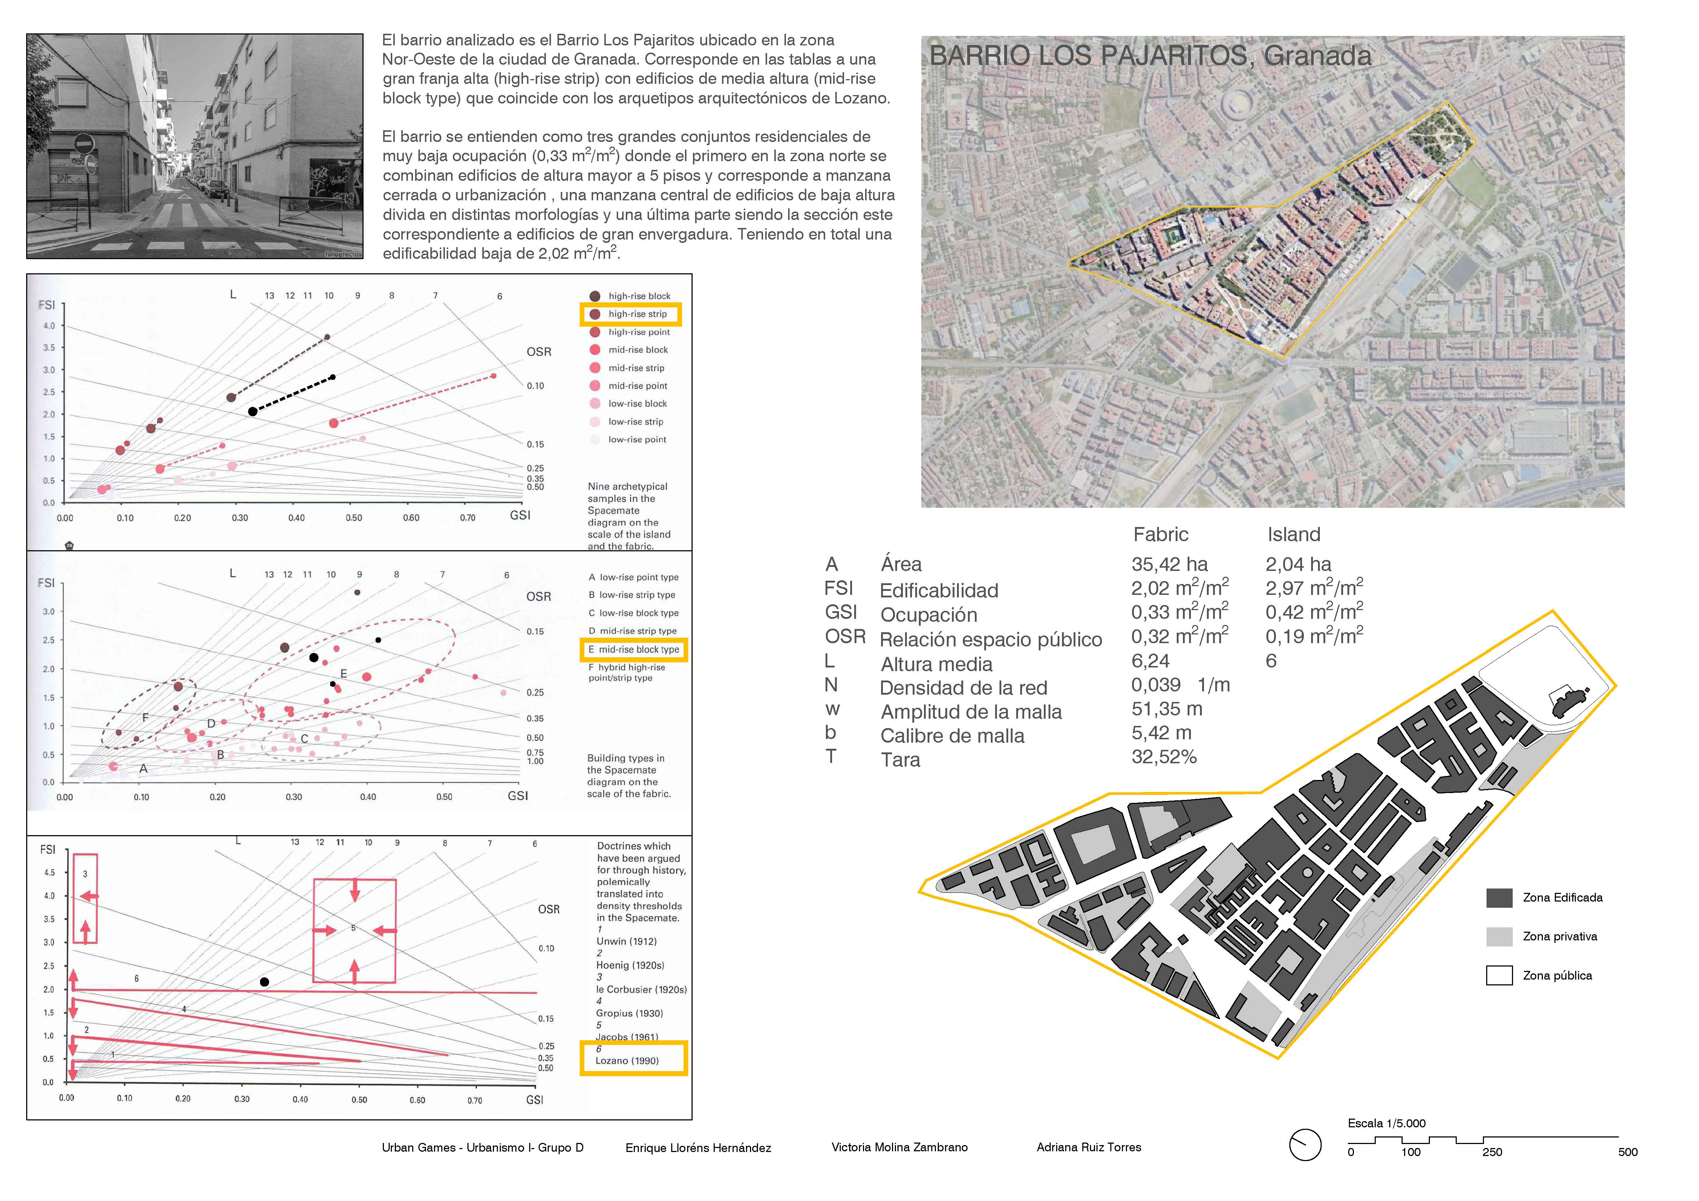This screenshot has width=1699, height=1201.
Task: Select doctrine 'Jacobs (1961)'
Action: 627,1037
